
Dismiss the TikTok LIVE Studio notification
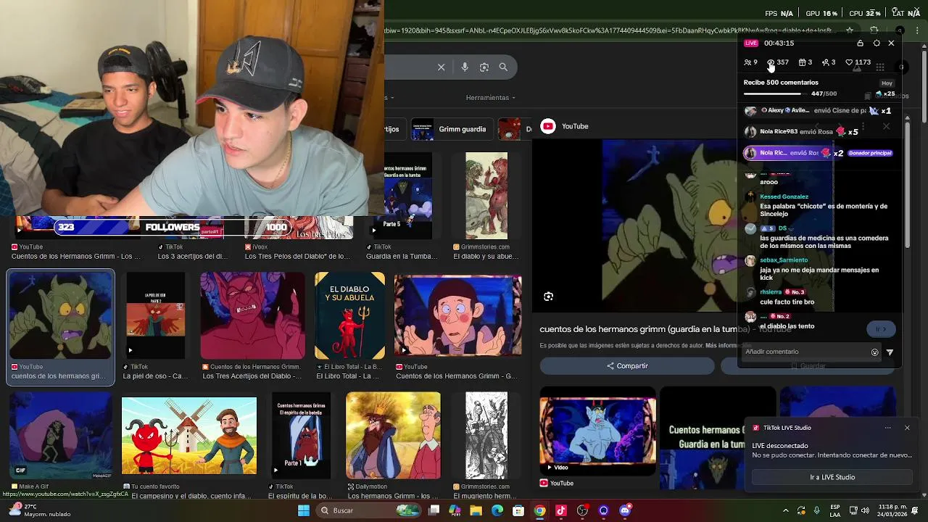pyautogui.click(x=907, y=428)
